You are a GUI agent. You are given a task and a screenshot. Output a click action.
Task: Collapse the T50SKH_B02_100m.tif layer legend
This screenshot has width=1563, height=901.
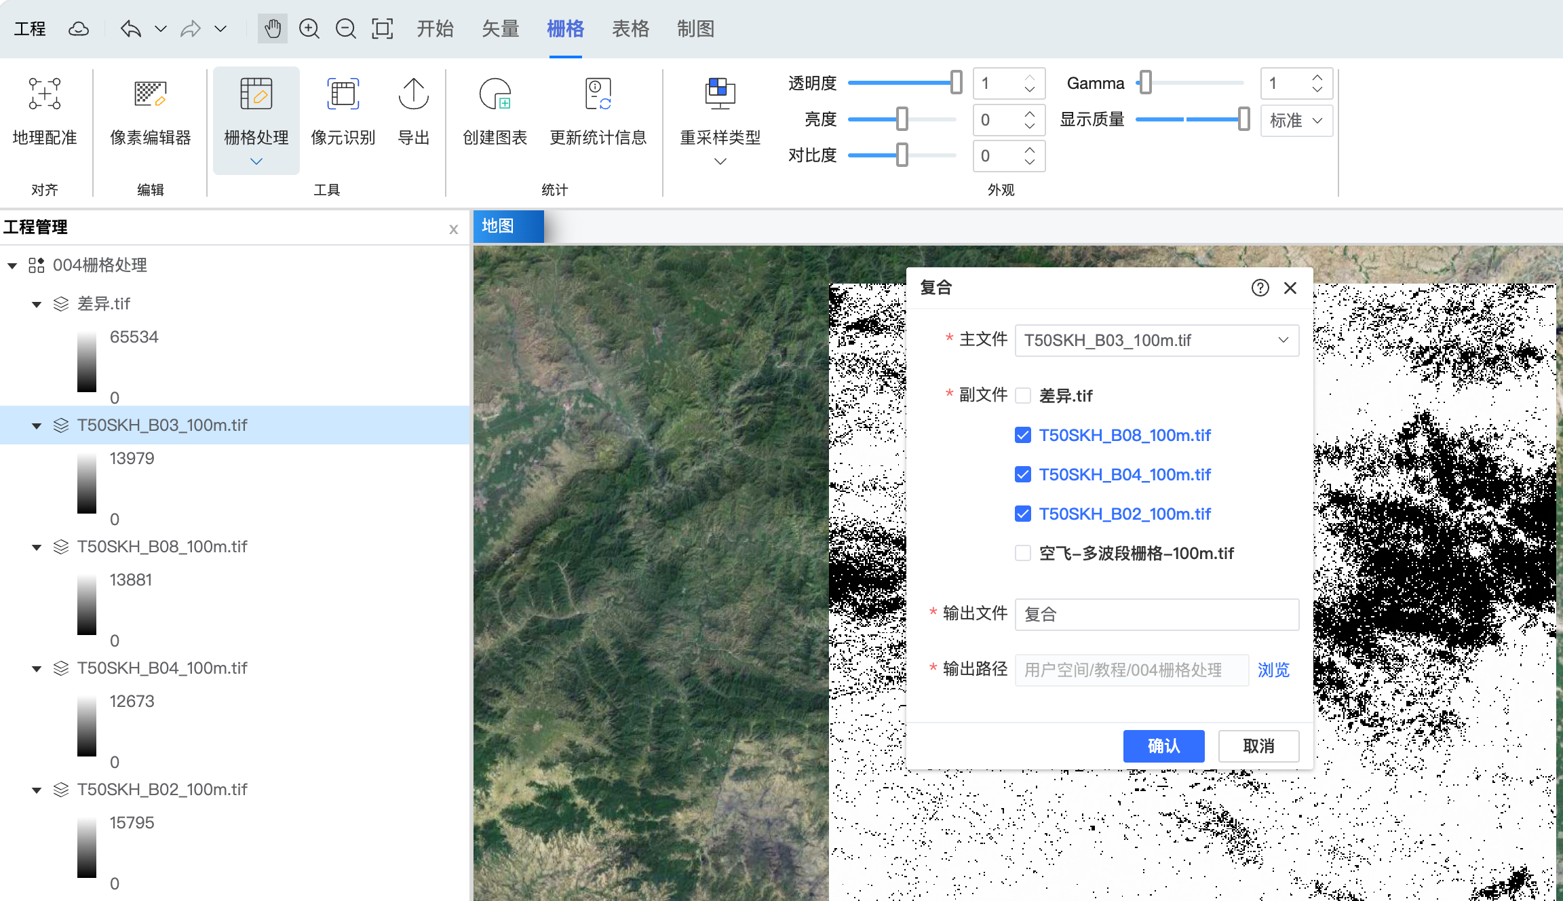click(x=37, y=790)
